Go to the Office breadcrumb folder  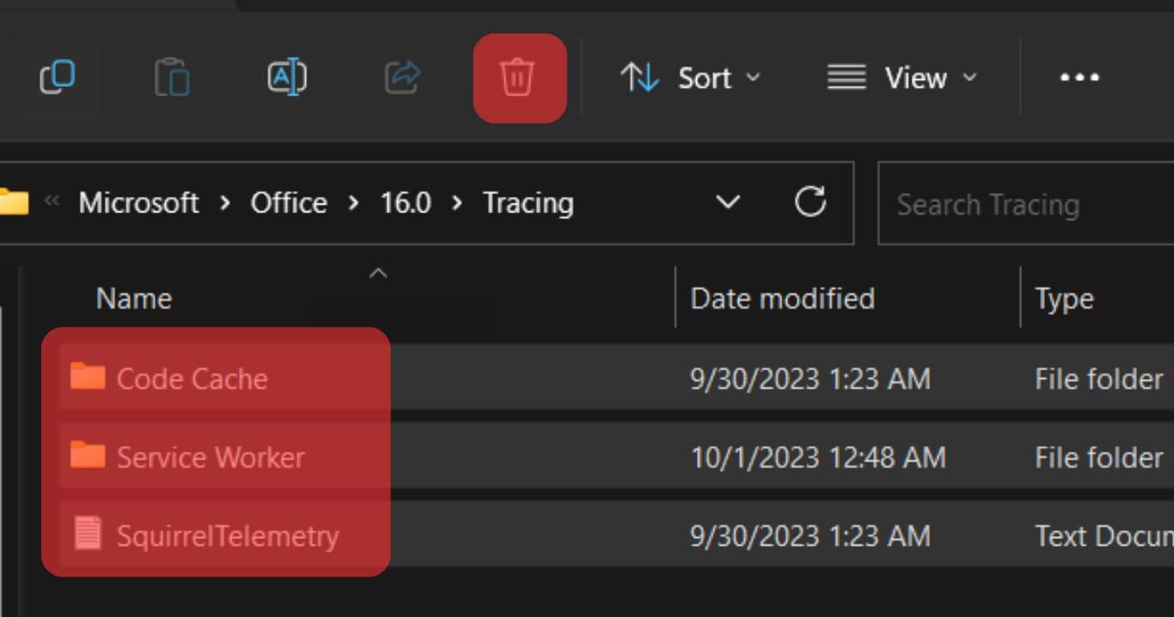(289, 204)
